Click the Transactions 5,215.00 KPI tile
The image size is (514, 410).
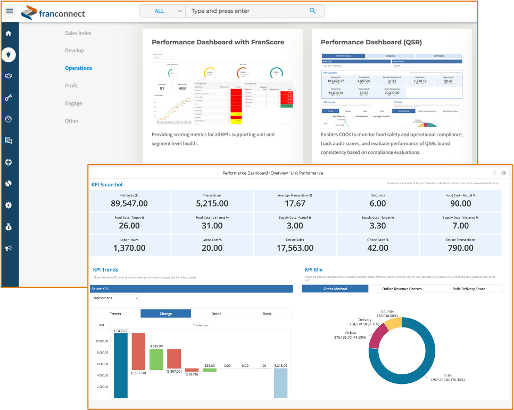click(212, 201)
